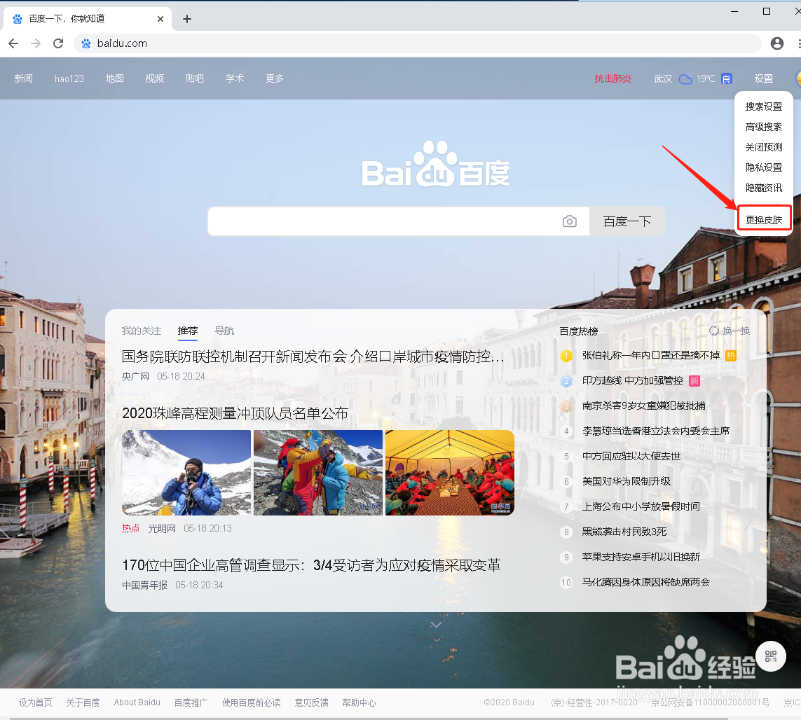Select 隐藏资讯 from the settings menu
Image resolution: width=801 pixels, height=720 pixels.
764,188
